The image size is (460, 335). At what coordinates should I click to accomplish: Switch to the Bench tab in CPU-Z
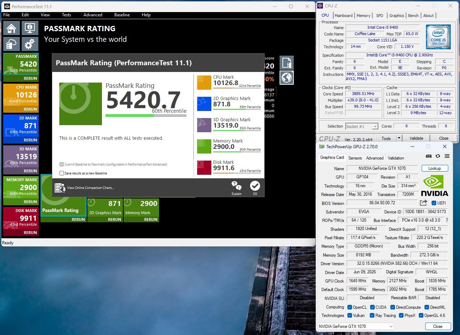pyautogui.click(x=413, y=16)
